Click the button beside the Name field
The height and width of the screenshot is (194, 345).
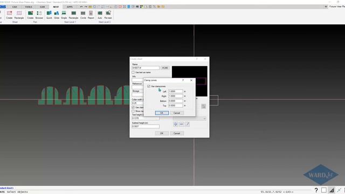[165, 68]
